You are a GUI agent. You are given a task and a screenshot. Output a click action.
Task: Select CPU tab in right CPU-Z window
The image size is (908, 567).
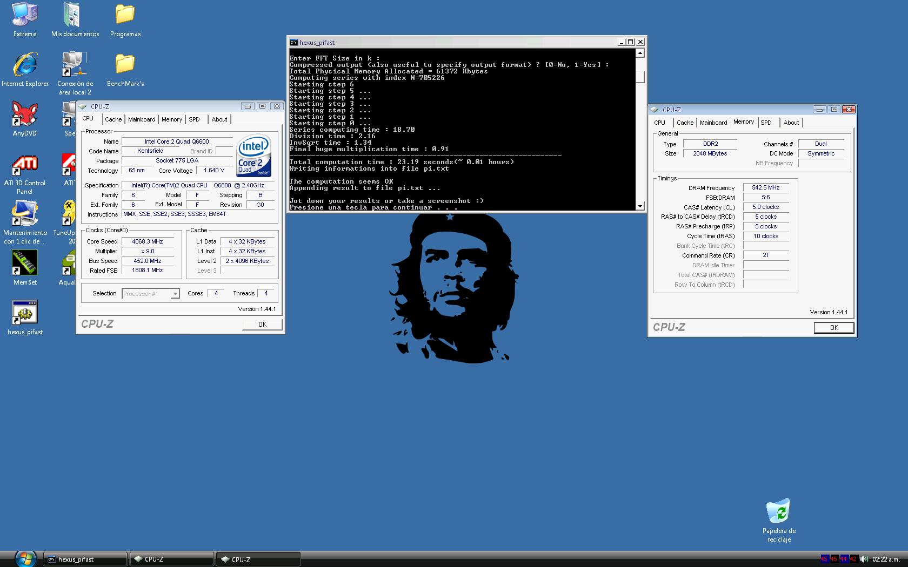click(x=660, y=123)
